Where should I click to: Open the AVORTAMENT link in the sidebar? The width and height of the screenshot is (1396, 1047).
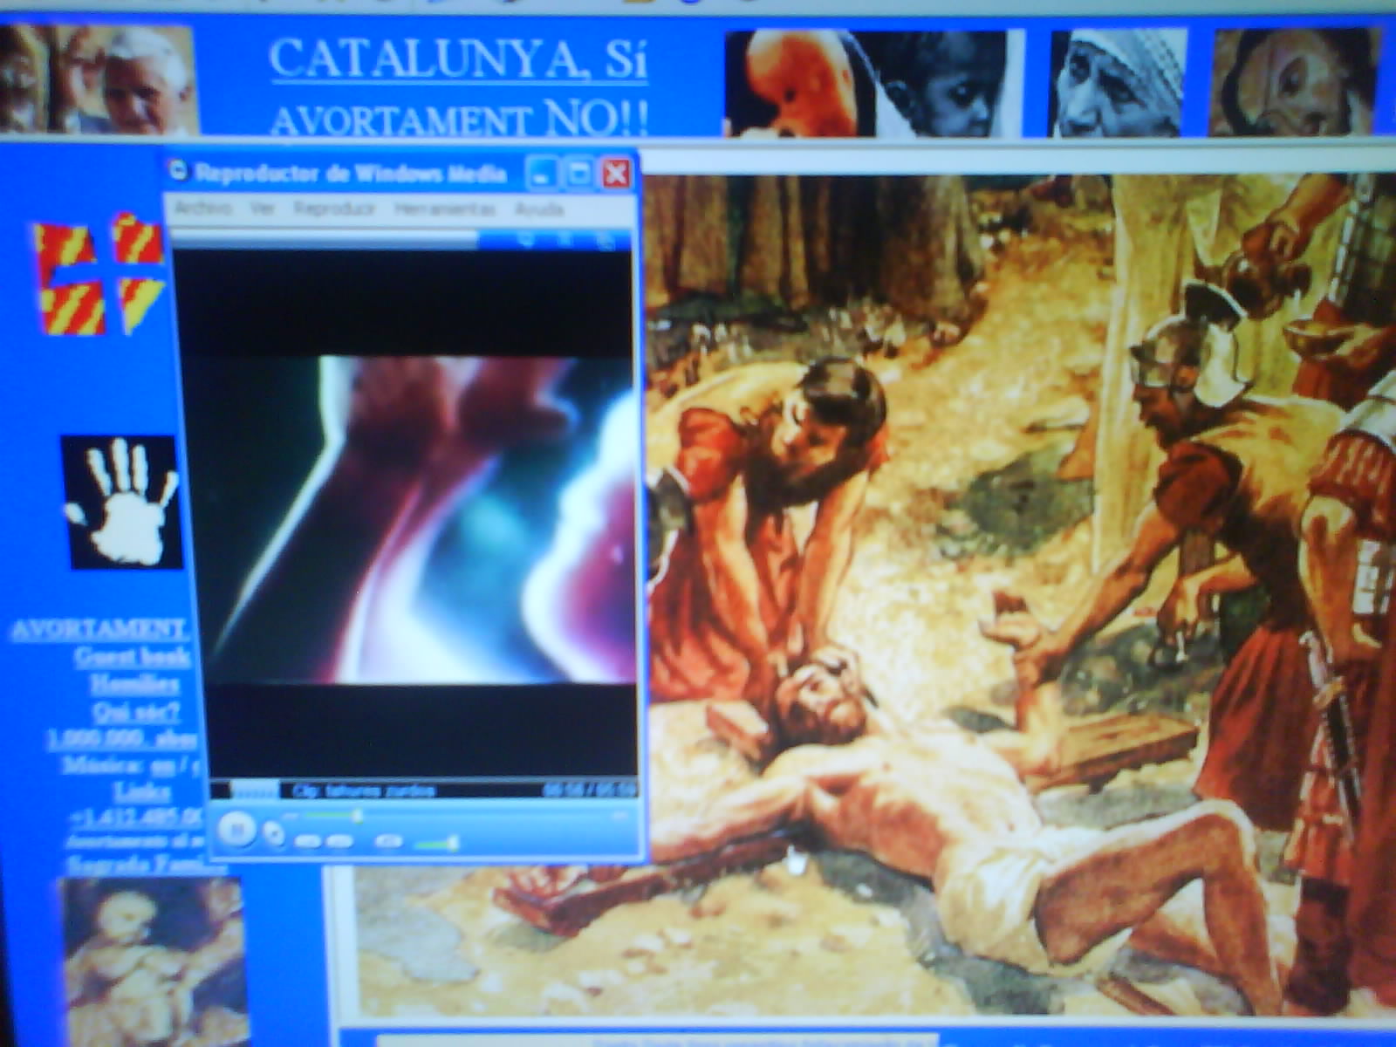point(99,629)
